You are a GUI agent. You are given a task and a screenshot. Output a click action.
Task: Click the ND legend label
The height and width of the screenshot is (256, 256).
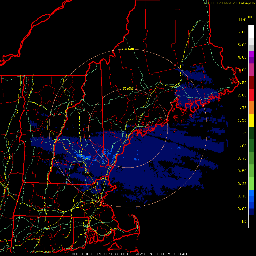[x=244, y=222]
